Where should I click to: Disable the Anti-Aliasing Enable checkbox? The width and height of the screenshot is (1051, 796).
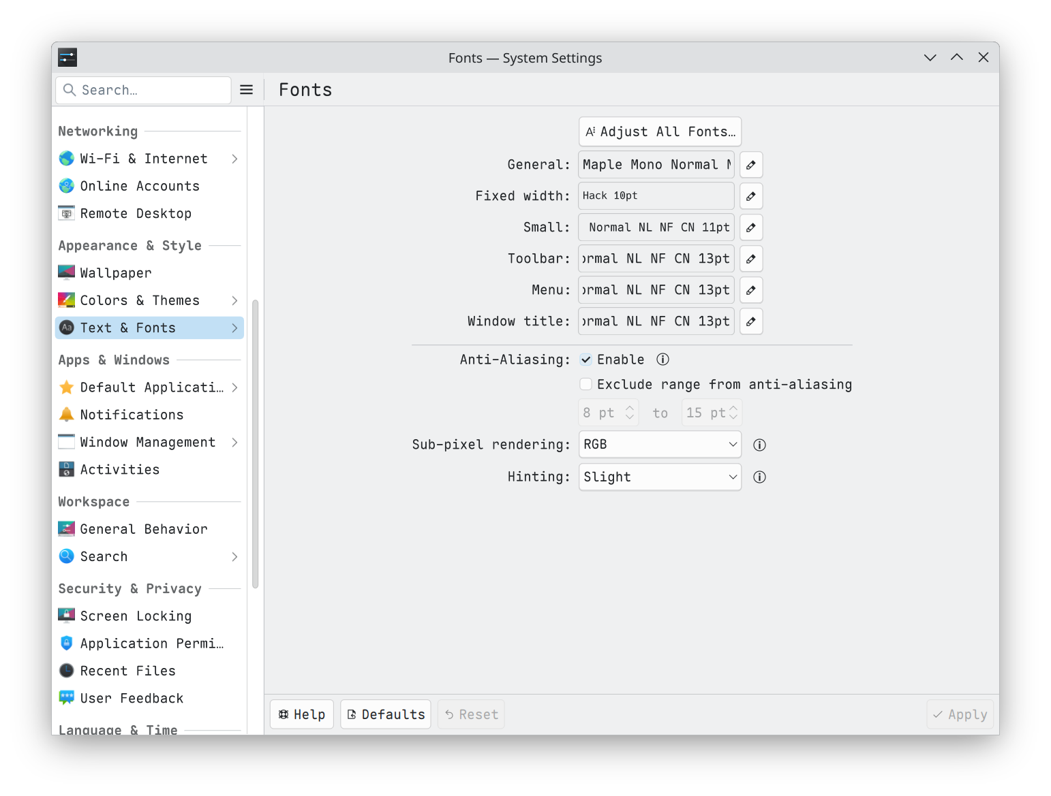pos(586,360)
